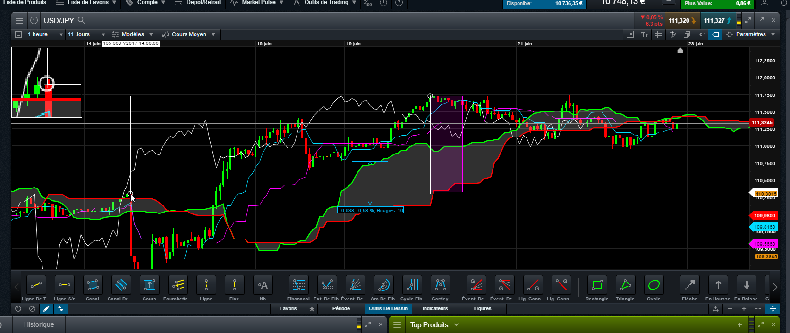Place an En Hausse up arrow

click(x=718, y=285)
